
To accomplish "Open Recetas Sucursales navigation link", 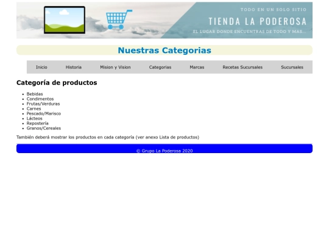I will click(x=242, y=67).
